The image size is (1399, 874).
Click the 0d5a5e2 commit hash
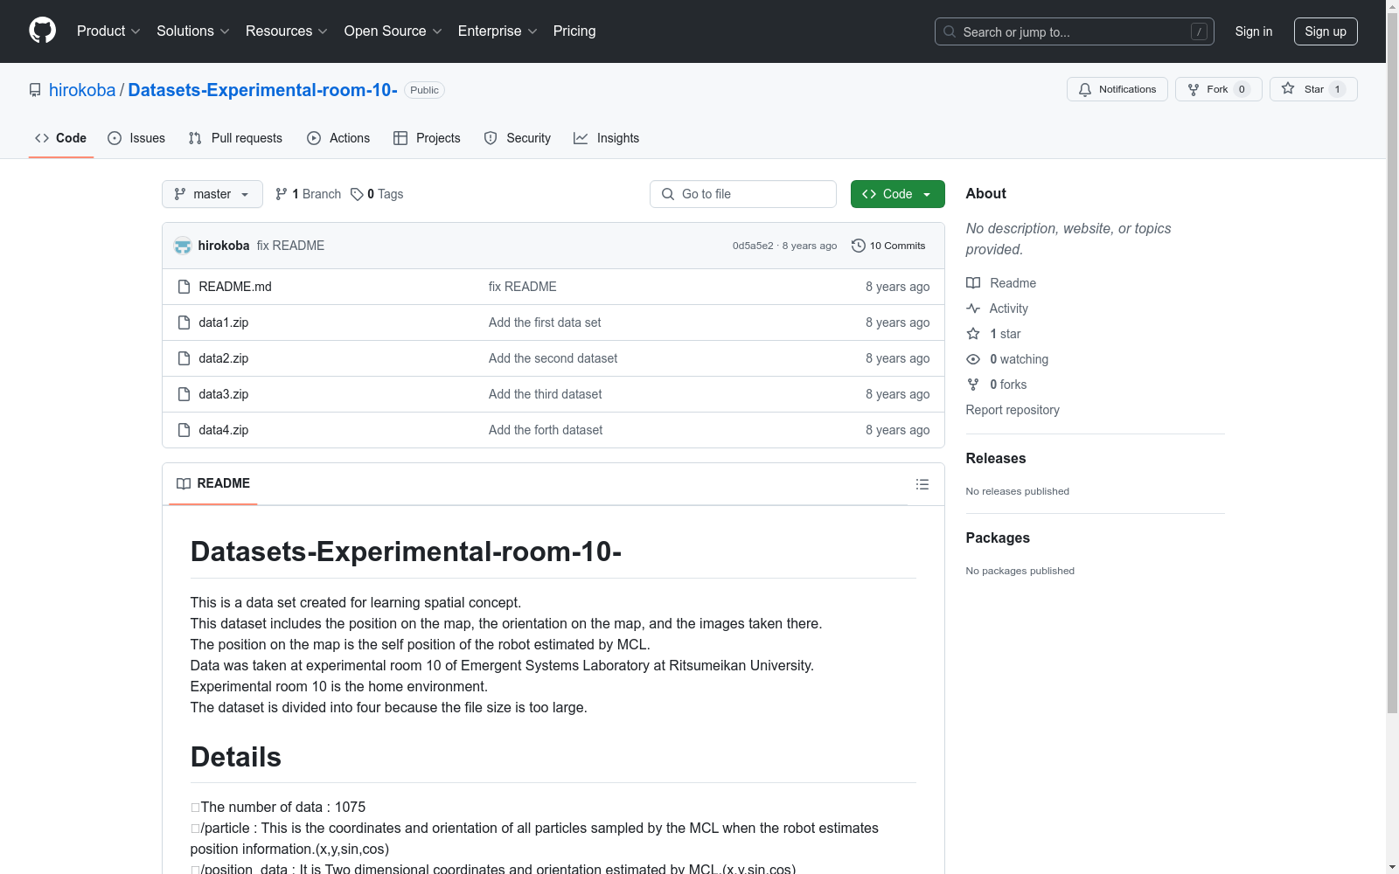click(753, 246)
